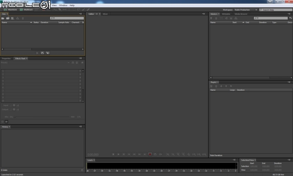
Task: Switch to Waveform editor view
Action: click(x=10, y=9)
